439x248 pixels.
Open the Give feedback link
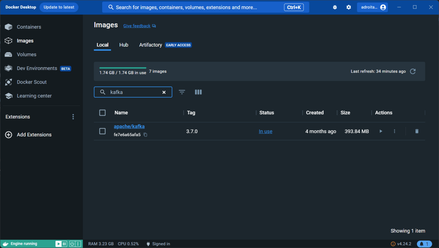click(x=136, y=25)
